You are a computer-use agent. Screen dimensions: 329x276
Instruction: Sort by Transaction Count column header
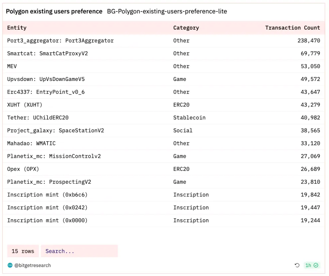292,28
